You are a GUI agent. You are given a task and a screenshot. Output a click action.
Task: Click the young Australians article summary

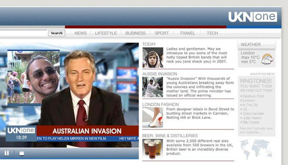pos(200,87)
